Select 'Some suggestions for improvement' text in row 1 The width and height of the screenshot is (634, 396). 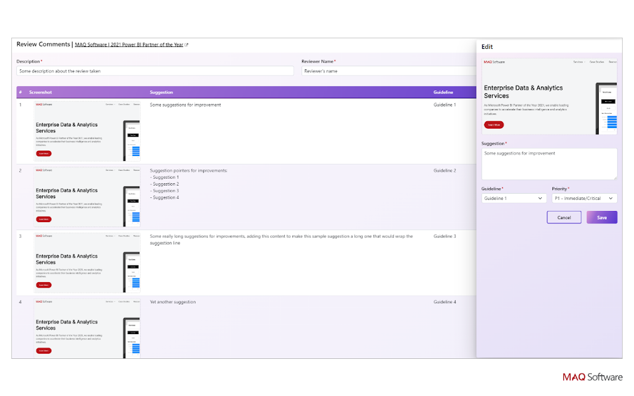(x=185, y=105)
